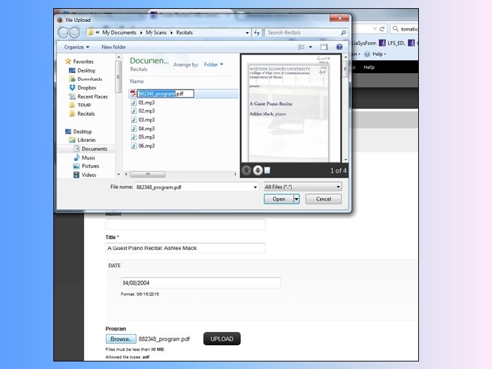Click the page icon in preview toolbar
Viewport: 492px width, 369px height.
[267, 170]
